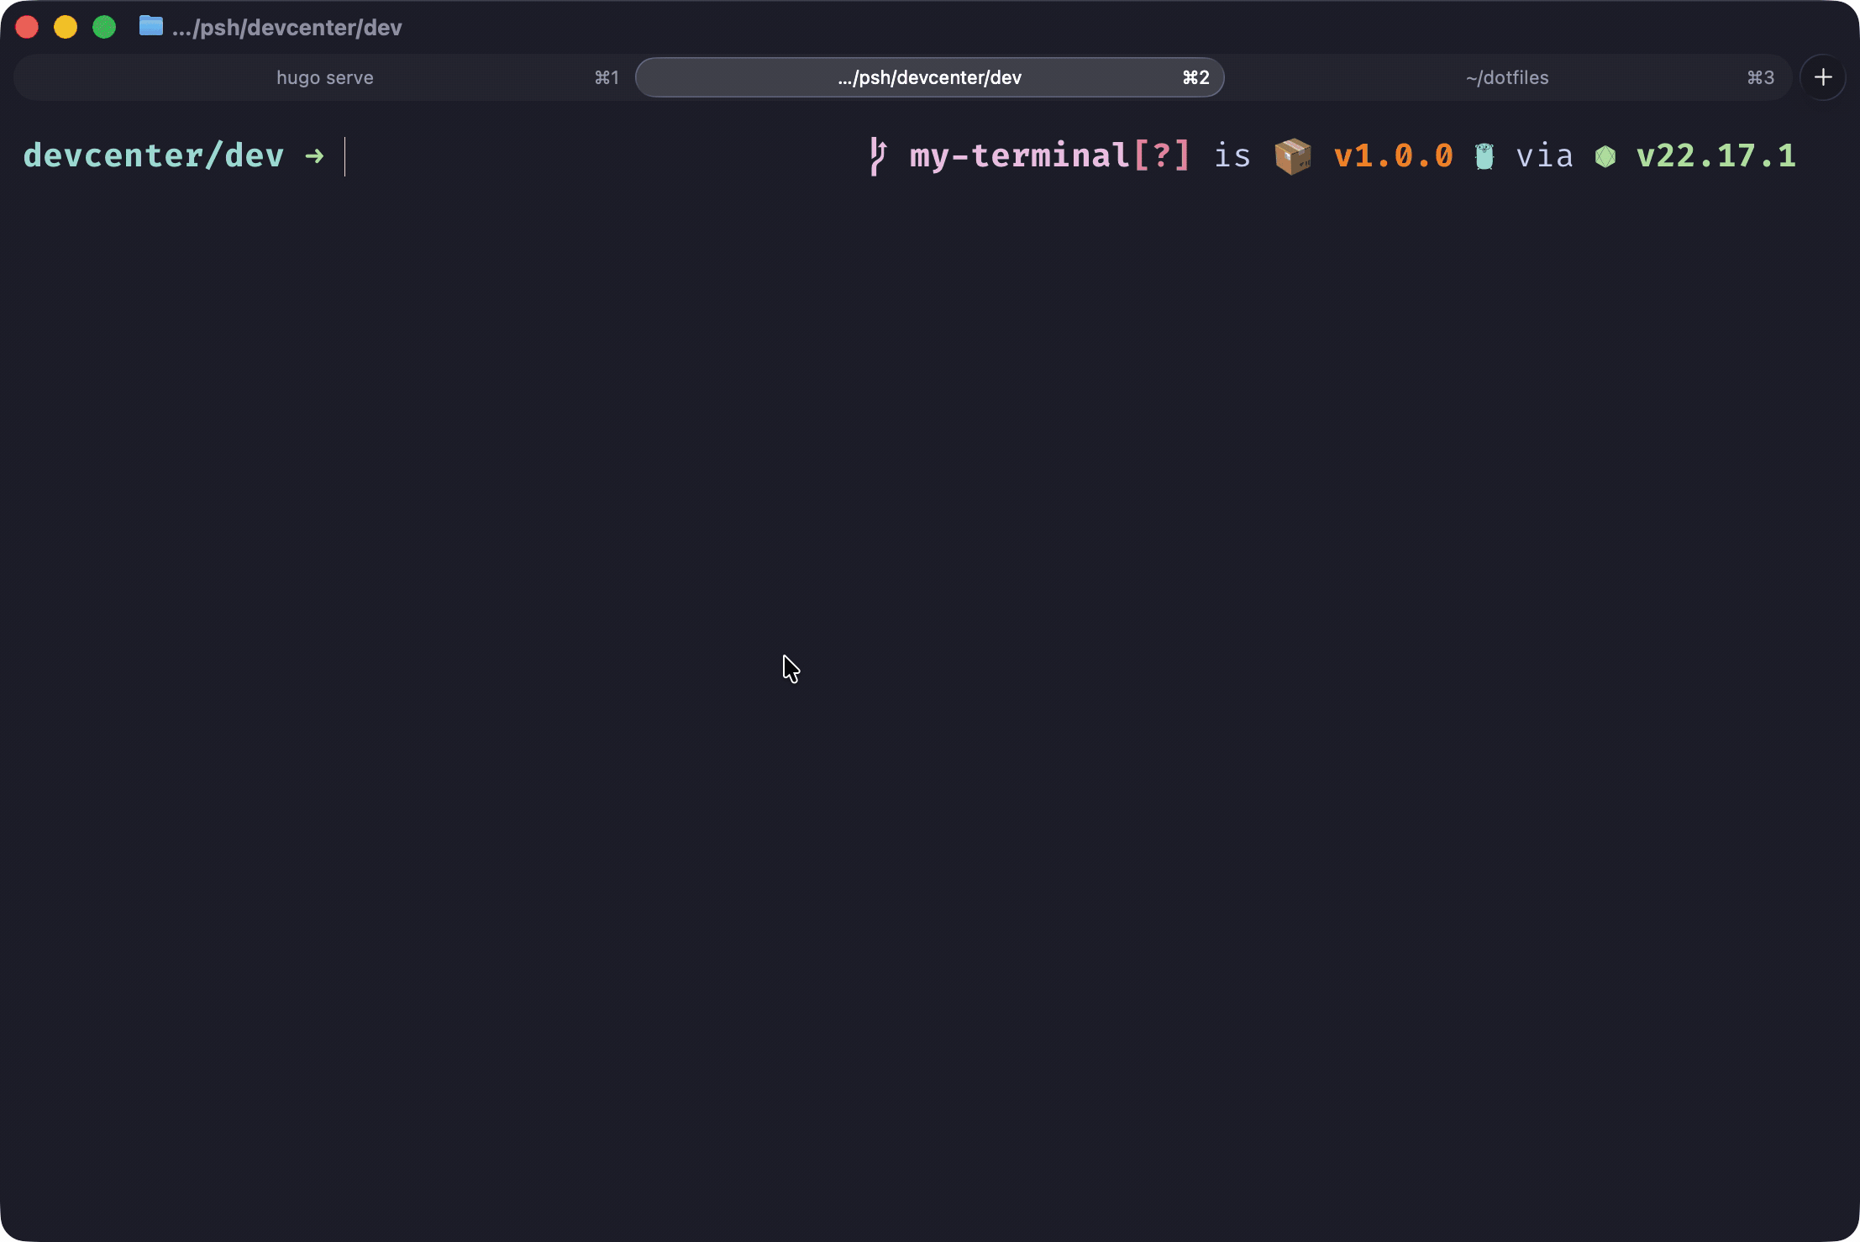Click the ⌘3 shortcut label
The height and width of the screenshot is (1242, 1860).
coord(1760,77)
